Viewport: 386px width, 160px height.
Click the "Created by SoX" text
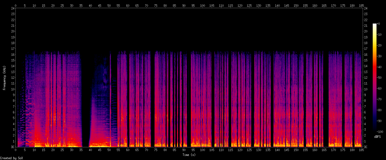pyautogui.click(x=11, y=158)
